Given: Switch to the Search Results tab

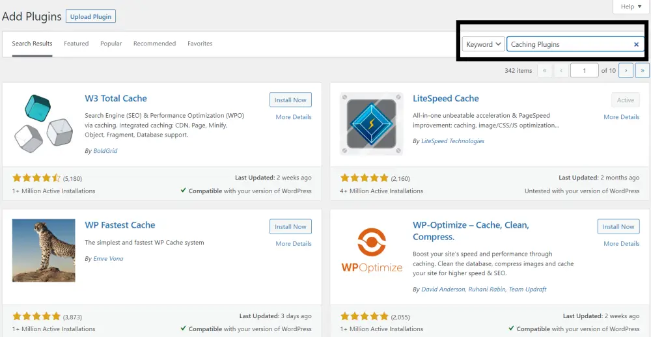Looking at the screenshot, I should pos(32,44).
